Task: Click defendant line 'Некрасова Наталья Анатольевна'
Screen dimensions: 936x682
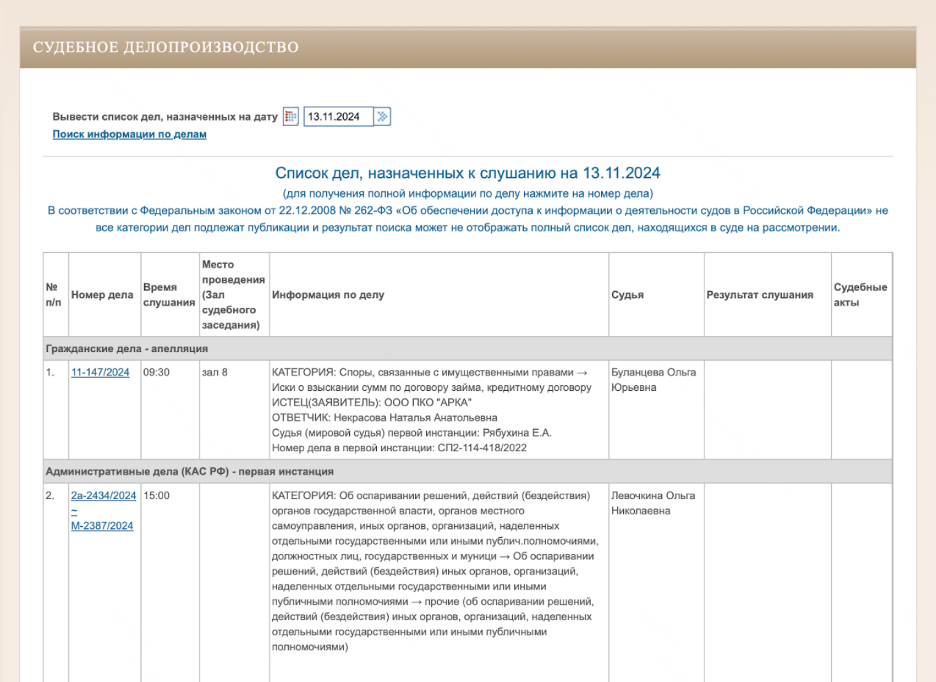Action: [x=384, y=417]
